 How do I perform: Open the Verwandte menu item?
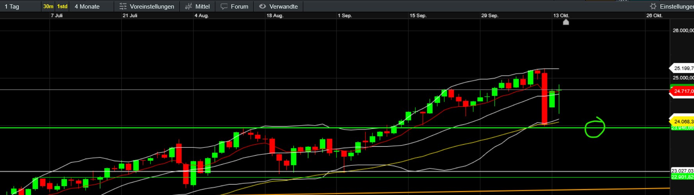[x=284, y=6]
